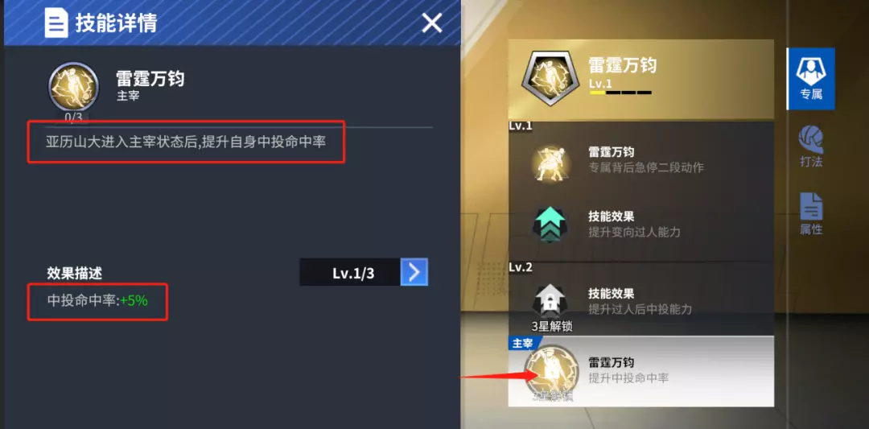The height and width of the screenshot is (429, 869).
Task: Click the glowing player icon of Lv.1 雷霆万钧
Action: [550, 163]
